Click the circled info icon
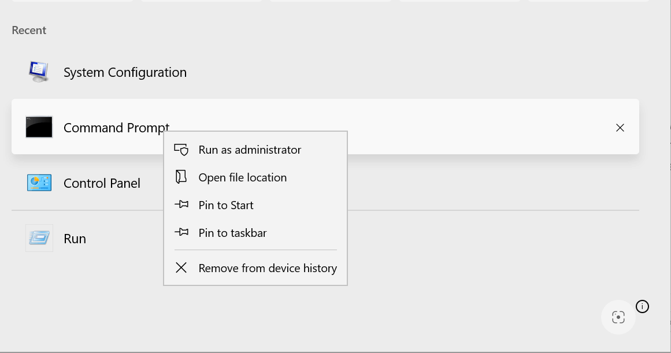The image size is (671, 353). click(x=642, y=306)
